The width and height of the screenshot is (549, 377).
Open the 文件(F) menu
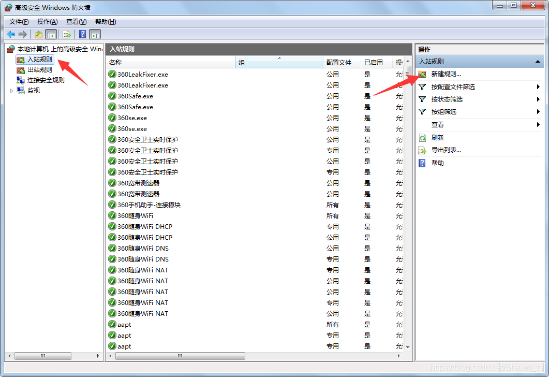[x=19, y=22]
